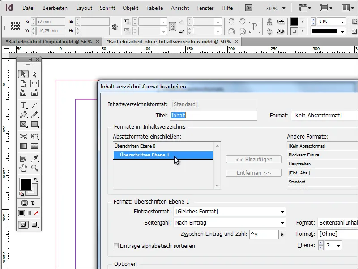The height and width of the screenshot is (269, 358).
Task: Toggle formatting affects container icon
Action: pos(25,203)
